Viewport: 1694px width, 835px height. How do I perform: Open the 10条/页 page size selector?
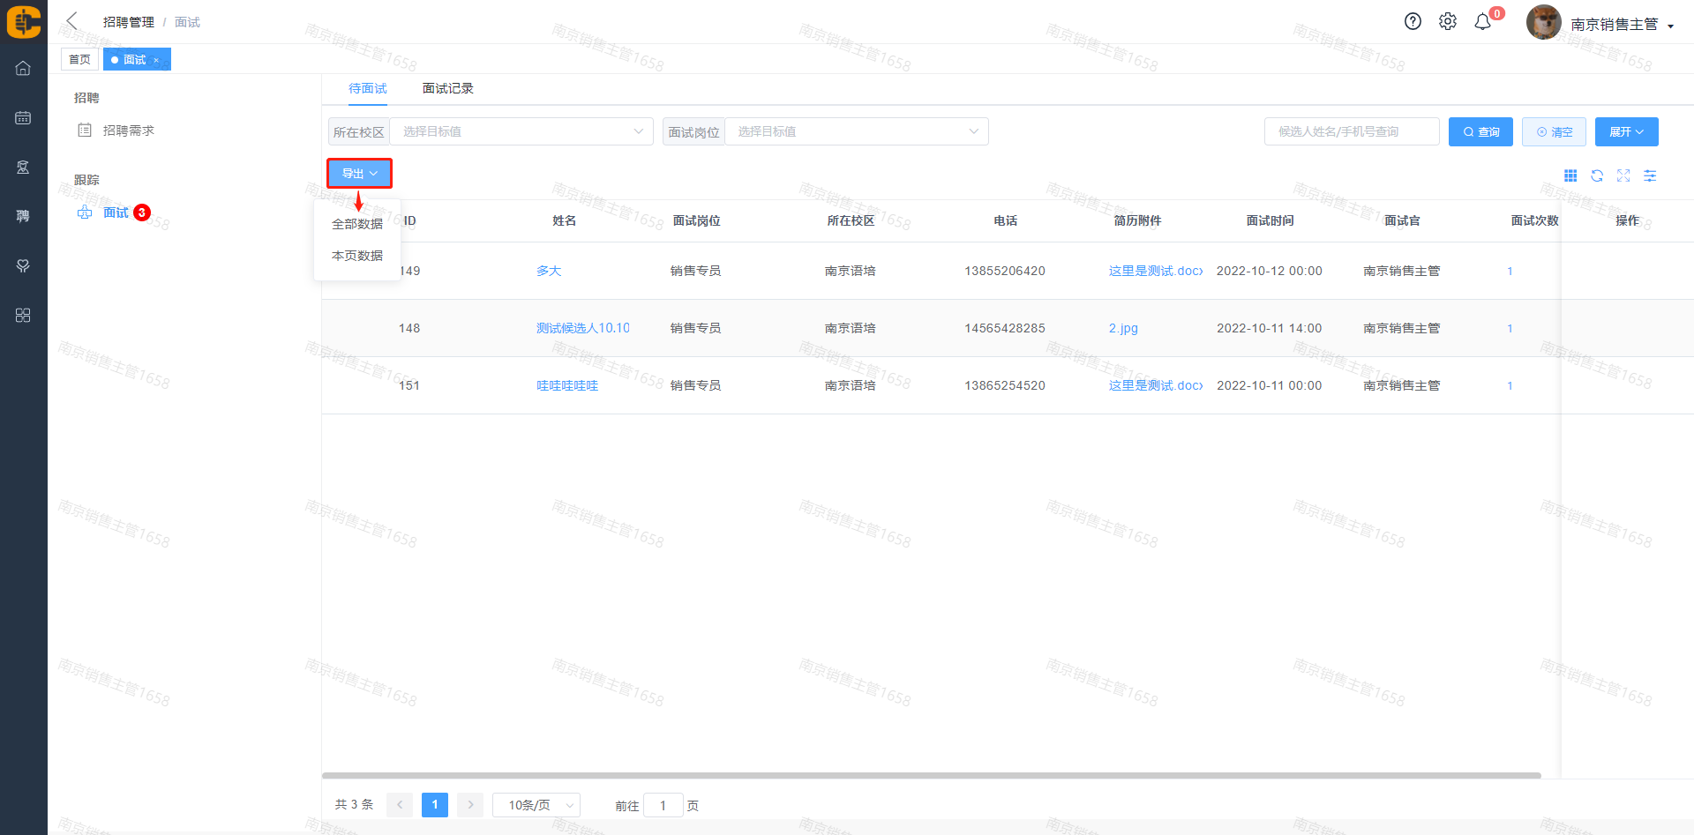(536, 805)
